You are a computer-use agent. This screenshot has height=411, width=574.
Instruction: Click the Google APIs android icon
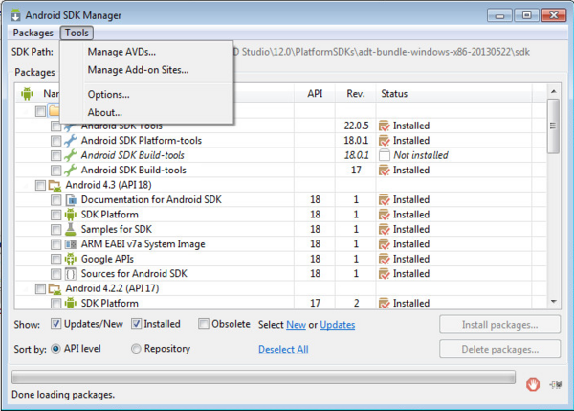pos(71,259)
